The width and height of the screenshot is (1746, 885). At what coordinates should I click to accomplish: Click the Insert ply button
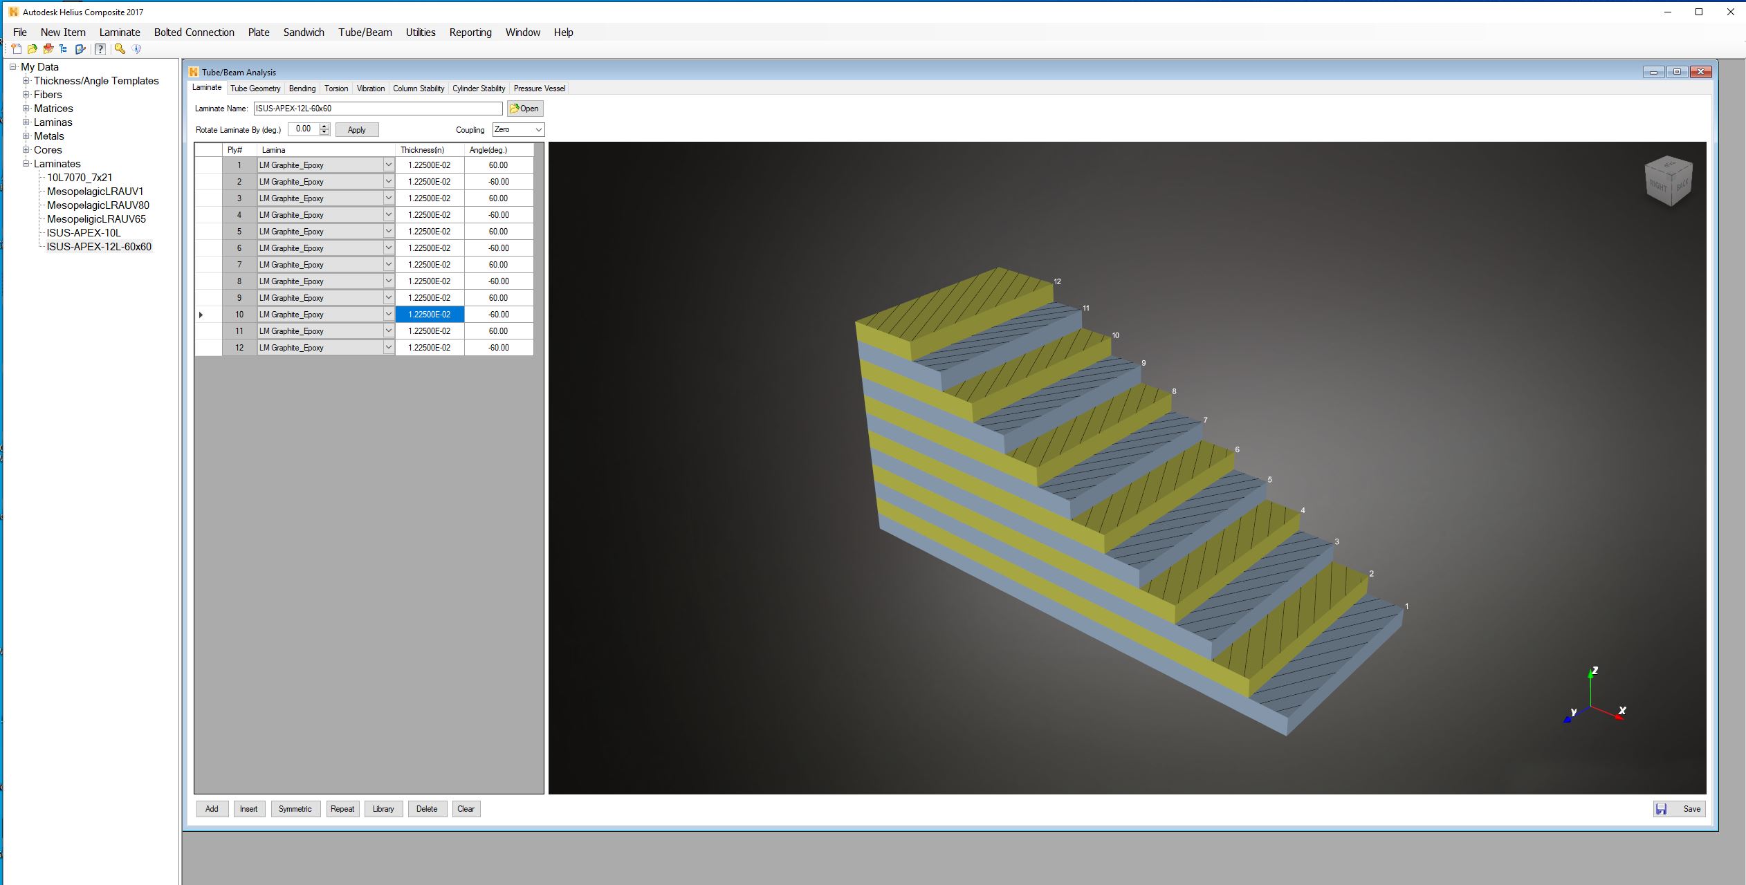tap(249, 809)
